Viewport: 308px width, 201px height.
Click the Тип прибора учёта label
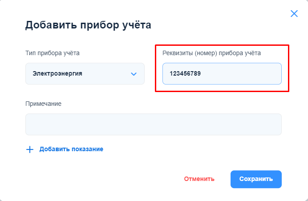(x=52, y=53)
